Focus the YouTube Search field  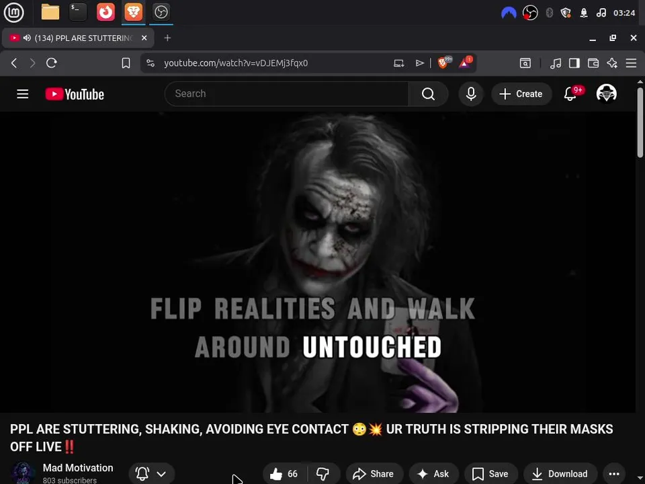coord(287,94)
